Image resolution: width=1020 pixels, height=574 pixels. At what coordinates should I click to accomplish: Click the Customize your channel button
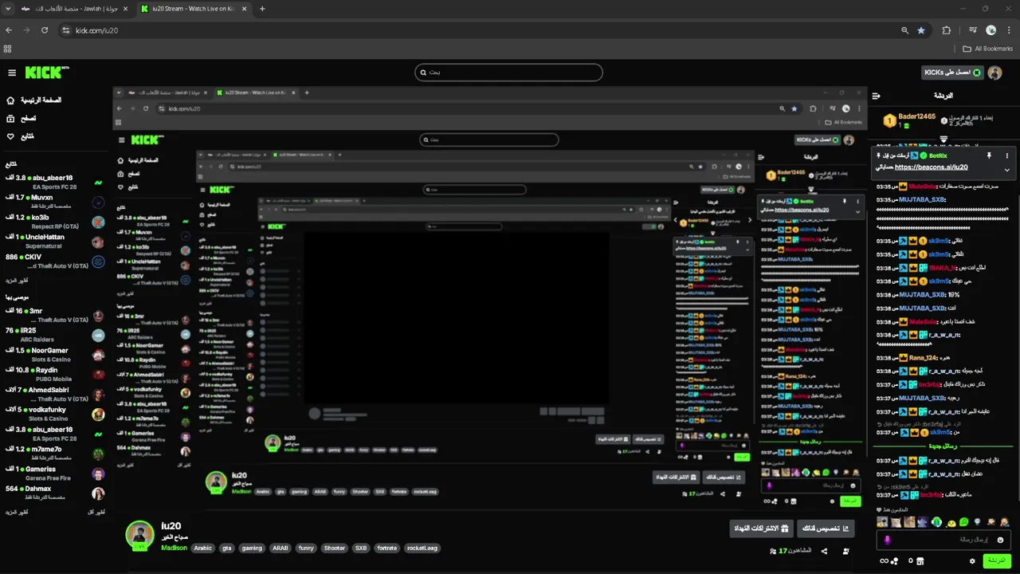824,529
